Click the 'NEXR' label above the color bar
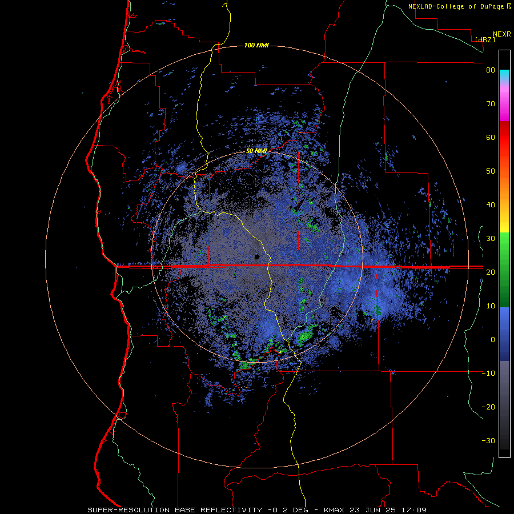This screenshot has width=514, height=514. 502,34
